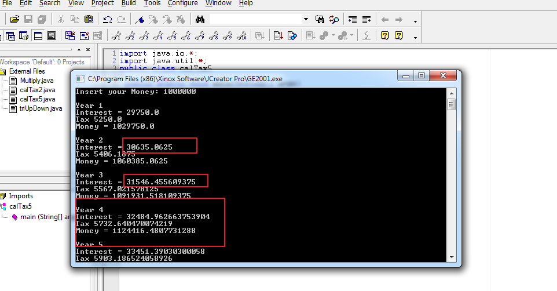Run user tool 3 wrench icon
Image resolution: width=557 pixels, height=291 pixels.
click(x=144, y=35)
